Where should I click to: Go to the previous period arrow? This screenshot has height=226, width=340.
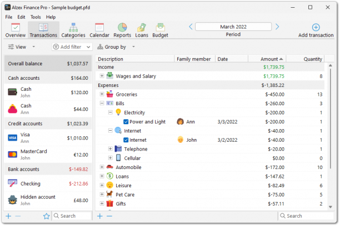coord(191,27)
